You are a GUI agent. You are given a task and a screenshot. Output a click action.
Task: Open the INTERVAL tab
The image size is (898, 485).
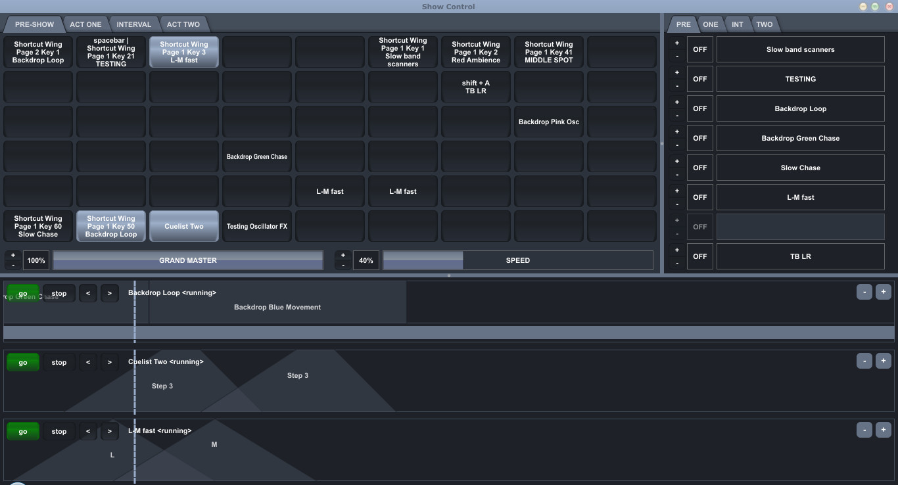[134, 24]
